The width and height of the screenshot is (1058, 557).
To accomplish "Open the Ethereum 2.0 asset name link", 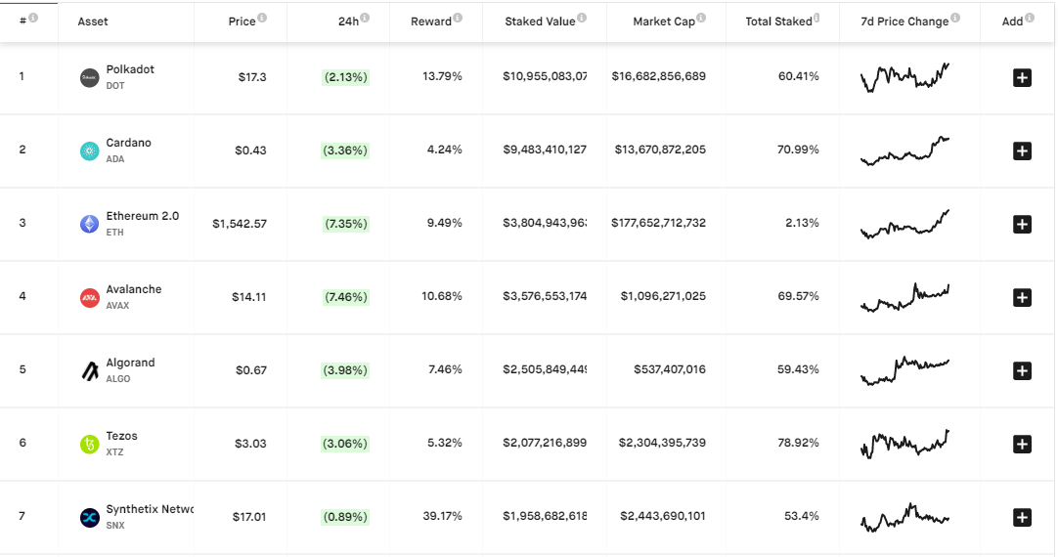I will [143, 216].
